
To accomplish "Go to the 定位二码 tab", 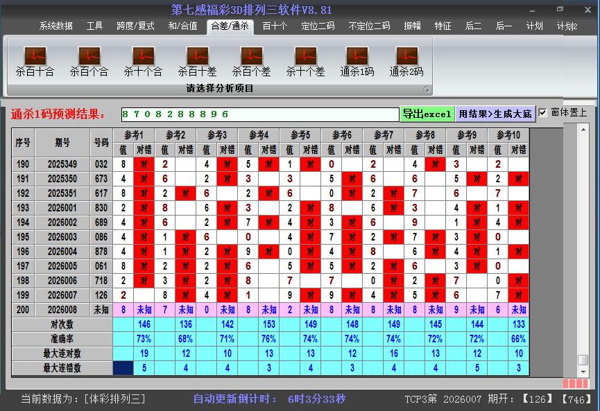I will (x=318, y=26).
